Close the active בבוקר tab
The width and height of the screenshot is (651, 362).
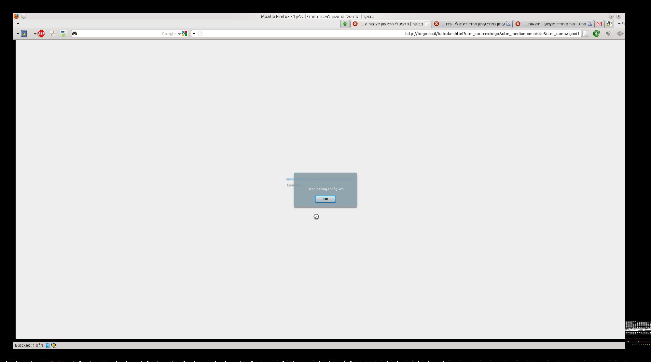tap(355, 24)
